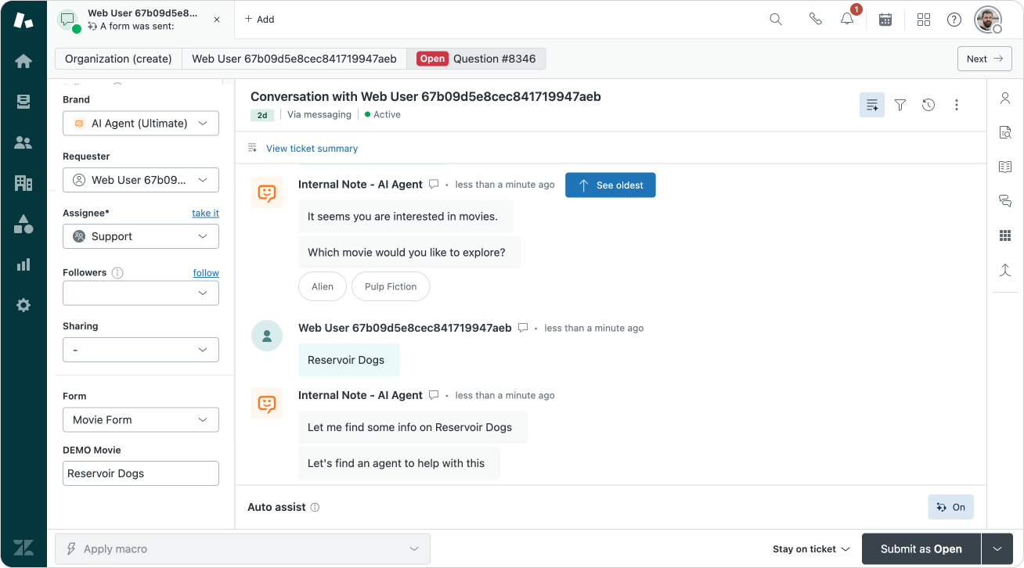Open the shapes apps icon in sidebar
This screenshot has width=1024, height=568.
pyautogui.click(x=23, y=224)
